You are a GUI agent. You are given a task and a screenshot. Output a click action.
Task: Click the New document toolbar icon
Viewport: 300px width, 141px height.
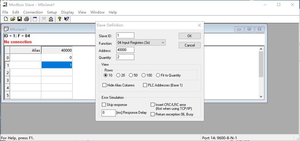point(6,19)
